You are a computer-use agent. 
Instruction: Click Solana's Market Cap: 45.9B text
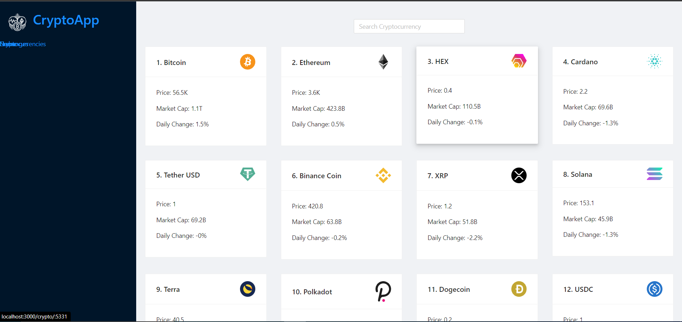588,219
